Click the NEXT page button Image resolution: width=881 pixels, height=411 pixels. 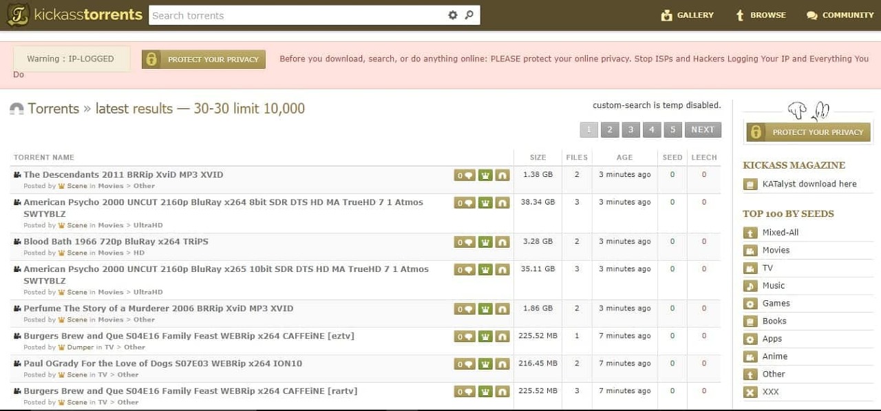pos(703,129)
